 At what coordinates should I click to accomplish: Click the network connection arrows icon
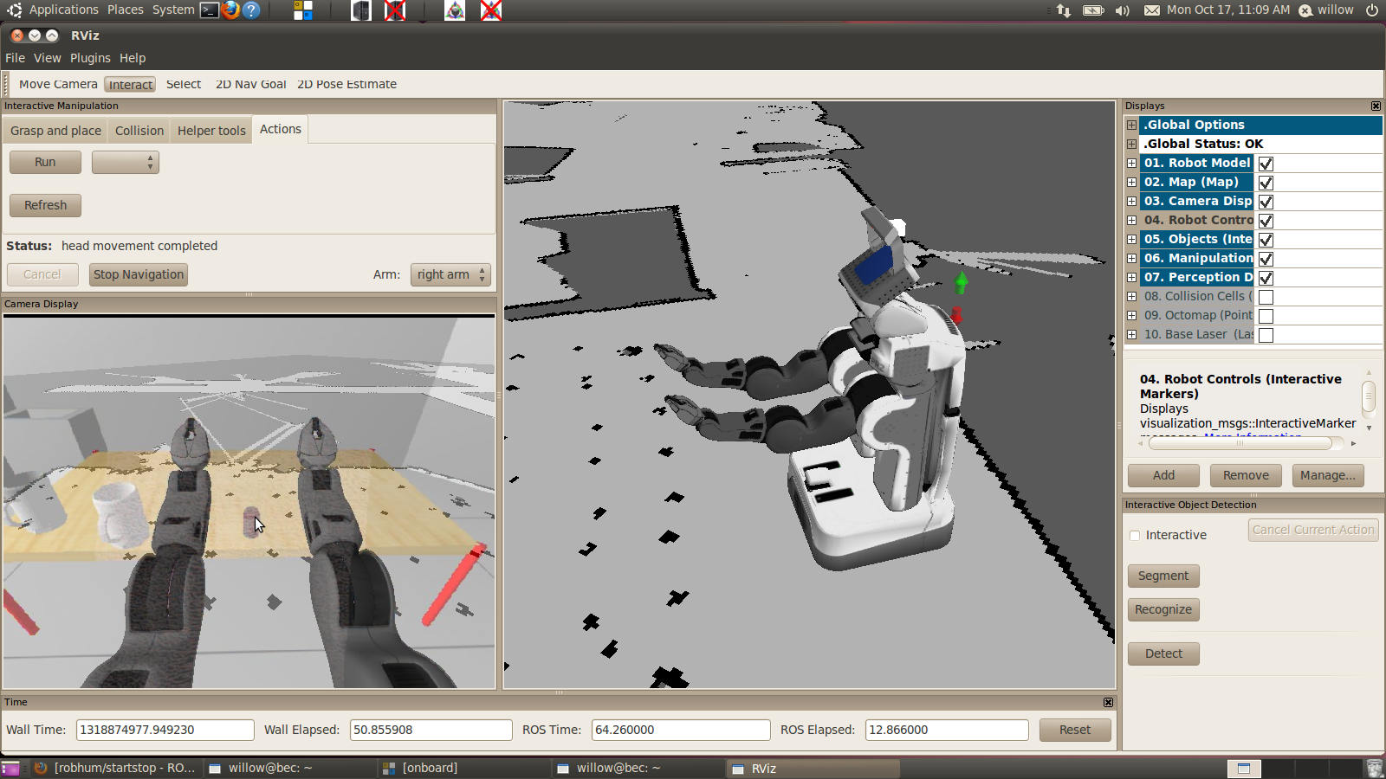(1064, 10)
